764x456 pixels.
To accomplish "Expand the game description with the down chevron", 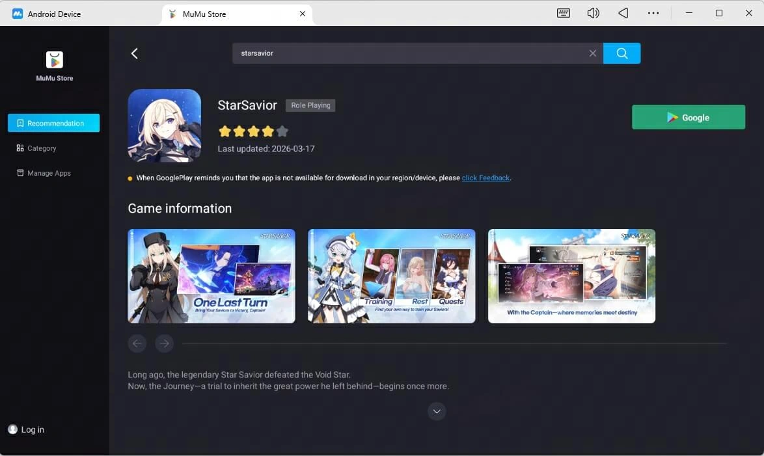I will tap(436, 411).
